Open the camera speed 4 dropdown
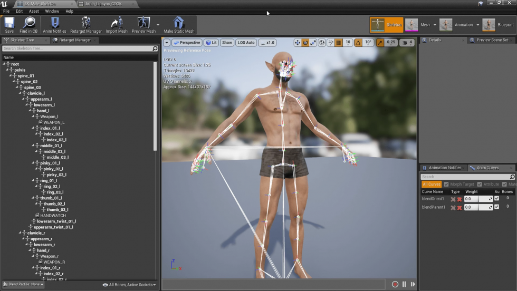Viewport: 517px width, 291px height. point(407,43)
